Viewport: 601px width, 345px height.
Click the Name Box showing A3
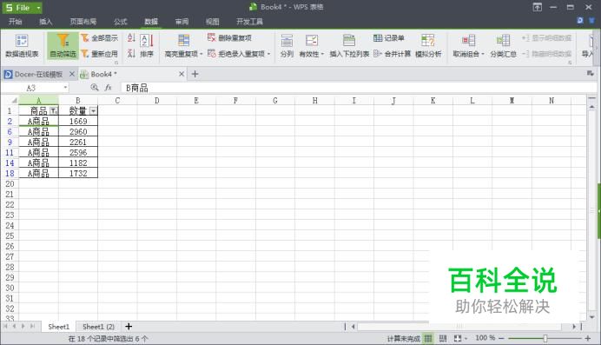(x=31, y=88)
